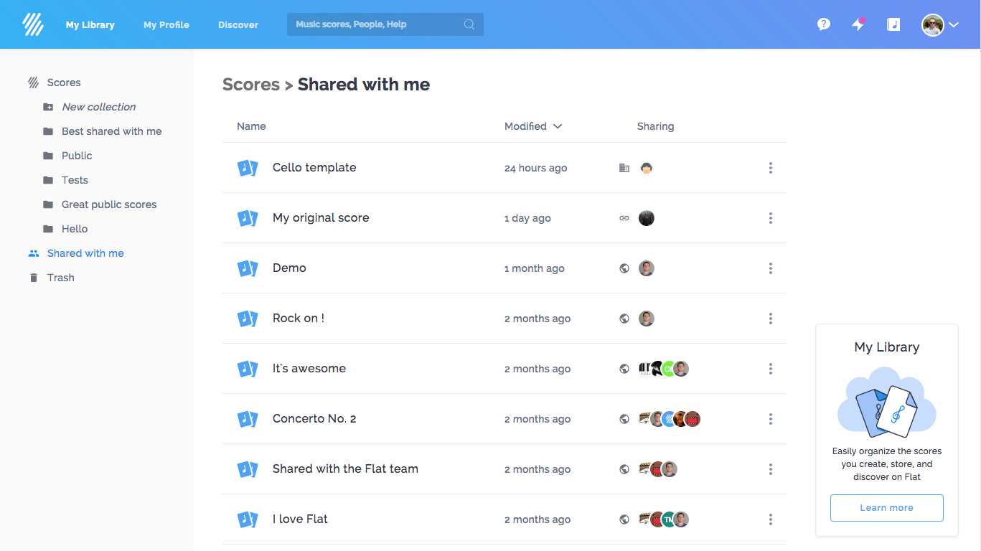Click collaborator avatar on My original score row
This screenshot has width=981, height=551.
point(647,218)
